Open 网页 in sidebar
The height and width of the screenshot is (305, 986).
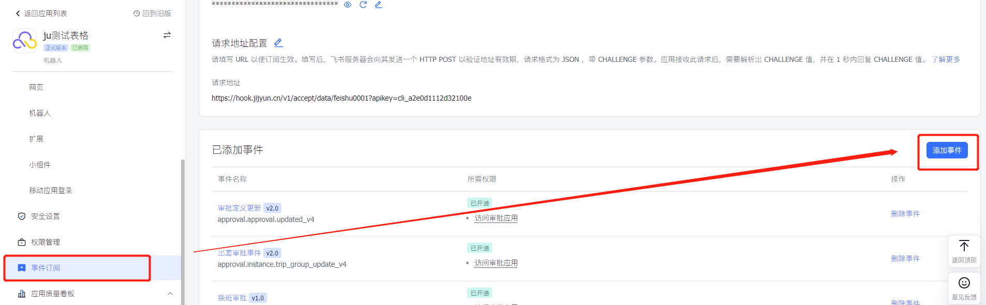coord(36,87)
